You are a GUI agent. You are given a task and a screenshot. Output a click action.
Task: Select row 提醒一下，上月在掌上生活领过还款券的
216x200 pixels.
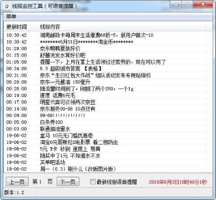click(x=108, y=62)
